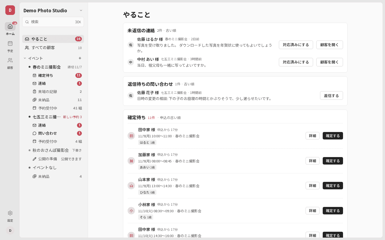Click 佐藤 はるか's 佐 avatar
The height and width of the screenshot is (240, 385).
click(131, 45)
